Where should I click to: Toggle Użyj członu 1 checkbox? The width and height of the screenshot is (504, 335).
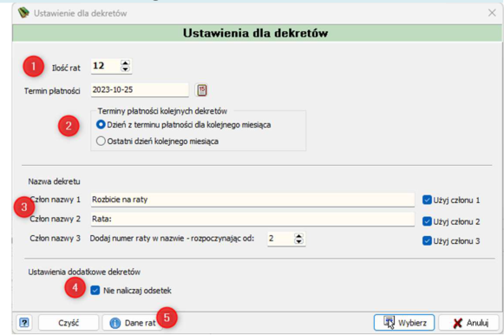click(427, 200)
